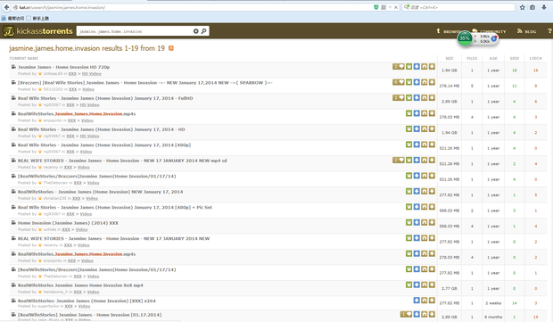Stop loading with the address bar X
553x322 pixels.
(396, 7)
